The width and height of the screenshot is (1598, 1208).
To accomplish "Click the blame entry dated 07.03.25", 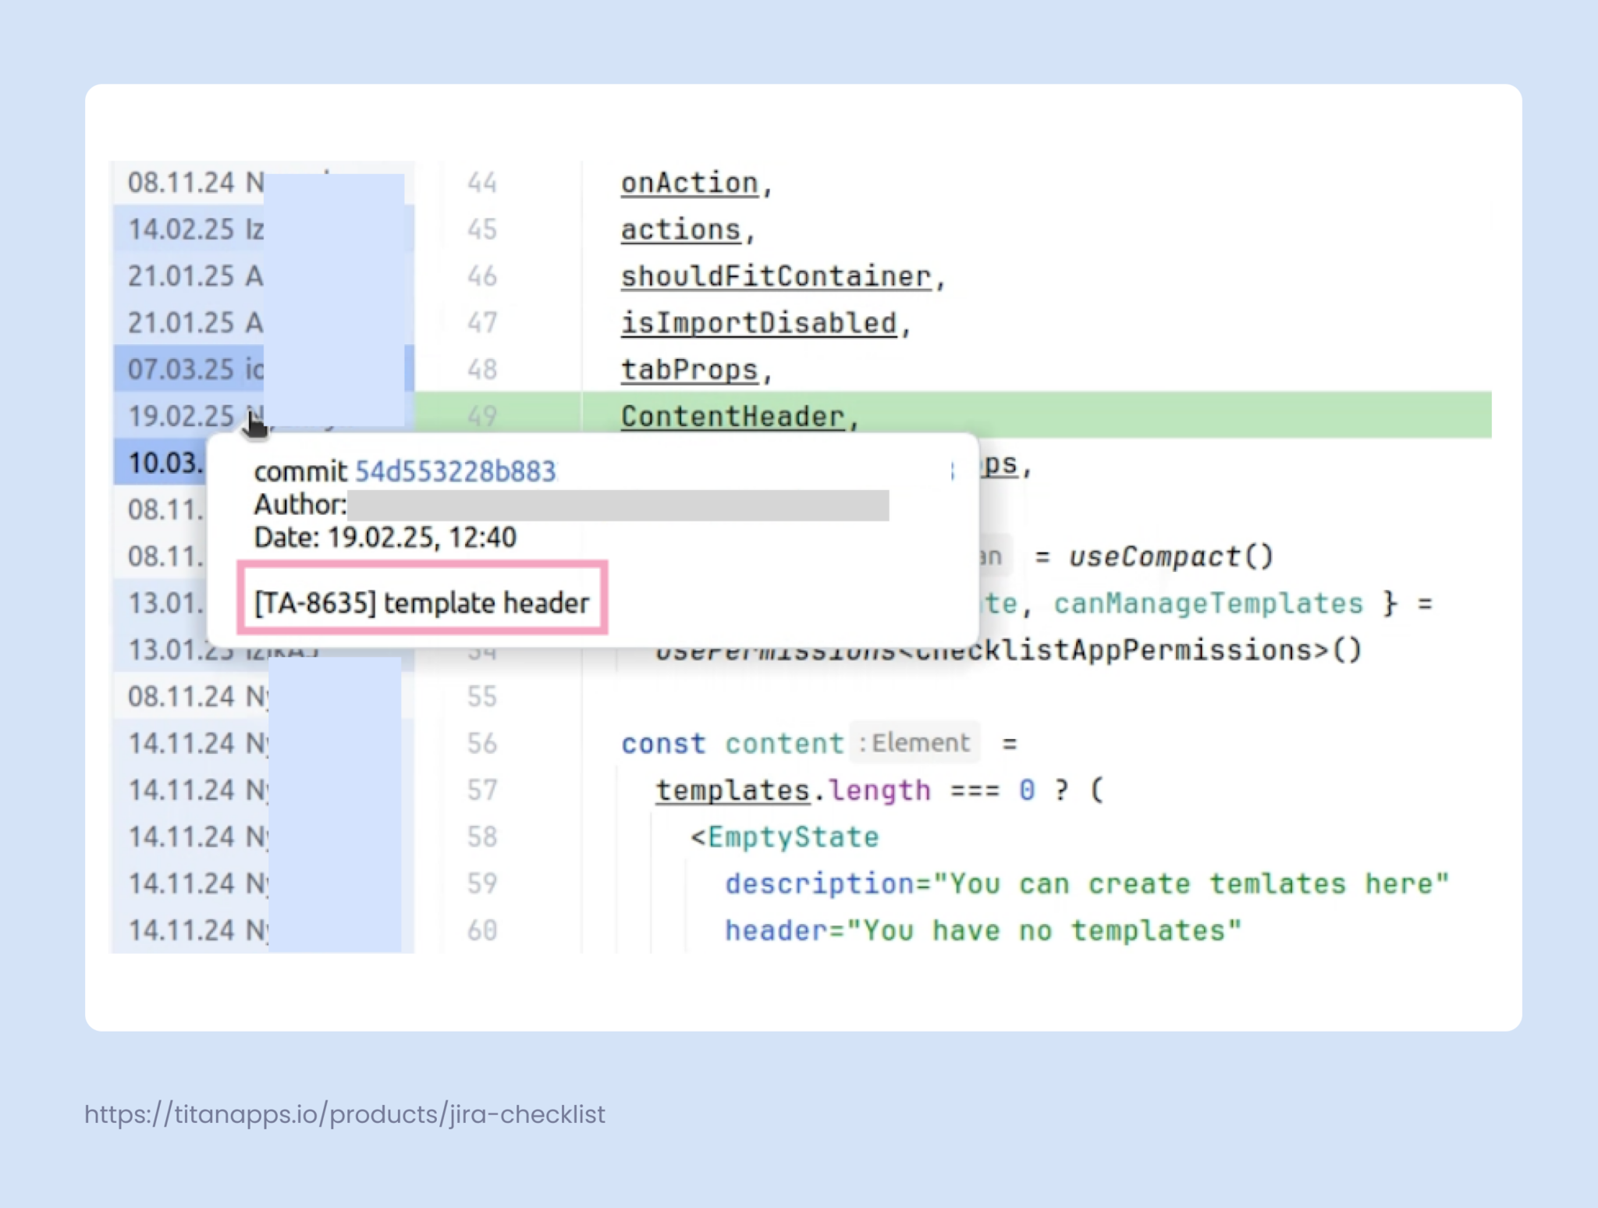I will [191, 369].
